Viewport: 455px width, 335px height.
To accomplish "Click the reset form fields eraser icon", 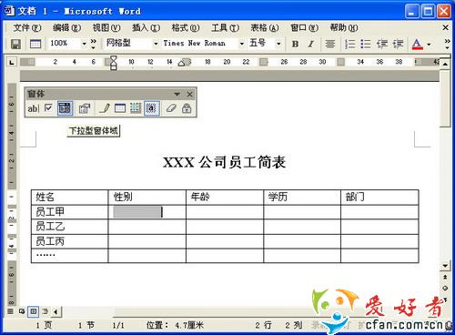I will [171, 108].
